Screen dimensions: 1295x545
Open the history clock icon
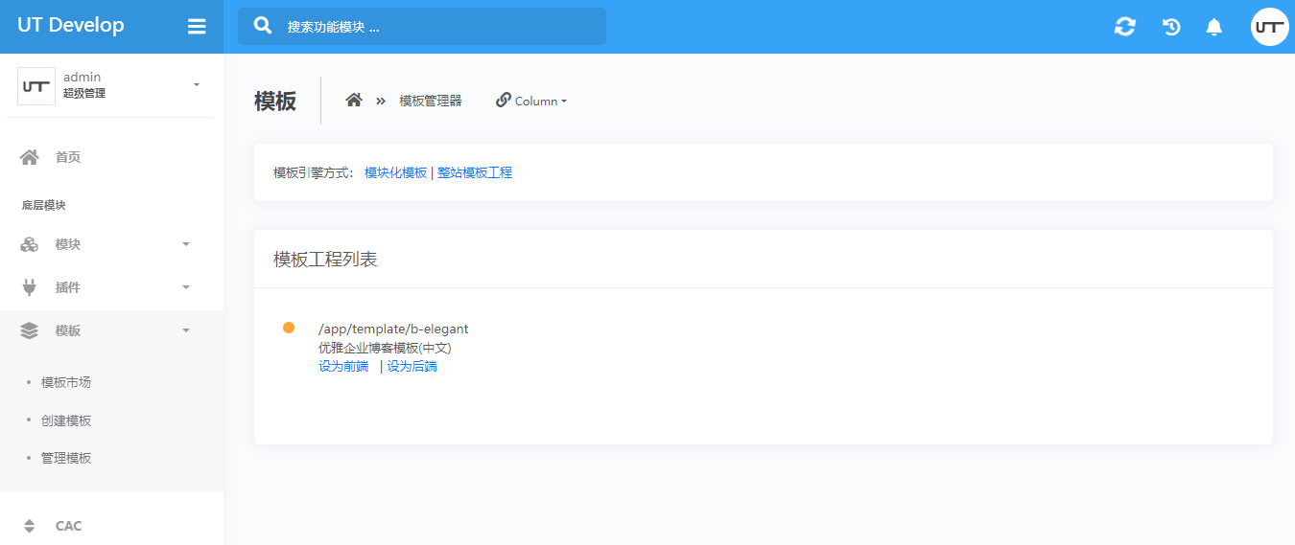(1171, 27)
